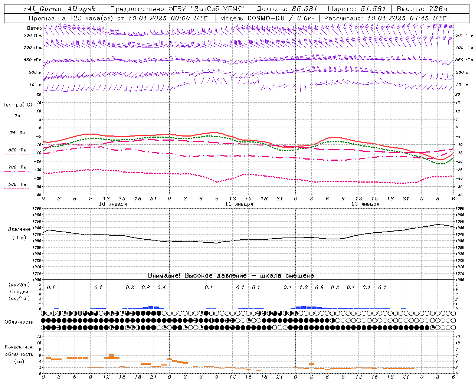Click the elevation text Высота: 726м
Image resolution: width=475 pixels, height=380 pixels.
click(422, 9)
